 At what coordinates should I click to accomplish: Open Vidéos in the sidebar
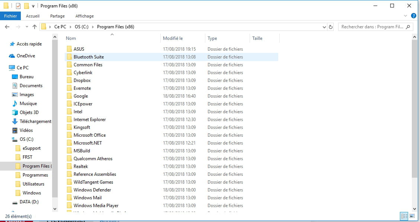22,130
